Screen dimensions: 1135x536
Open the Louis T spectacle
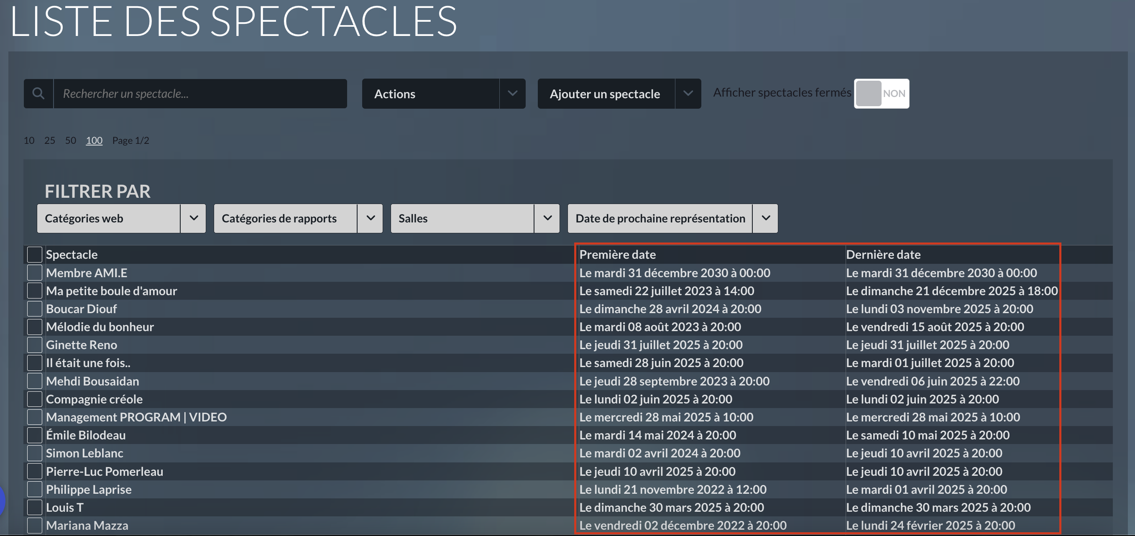coord(65,508)
